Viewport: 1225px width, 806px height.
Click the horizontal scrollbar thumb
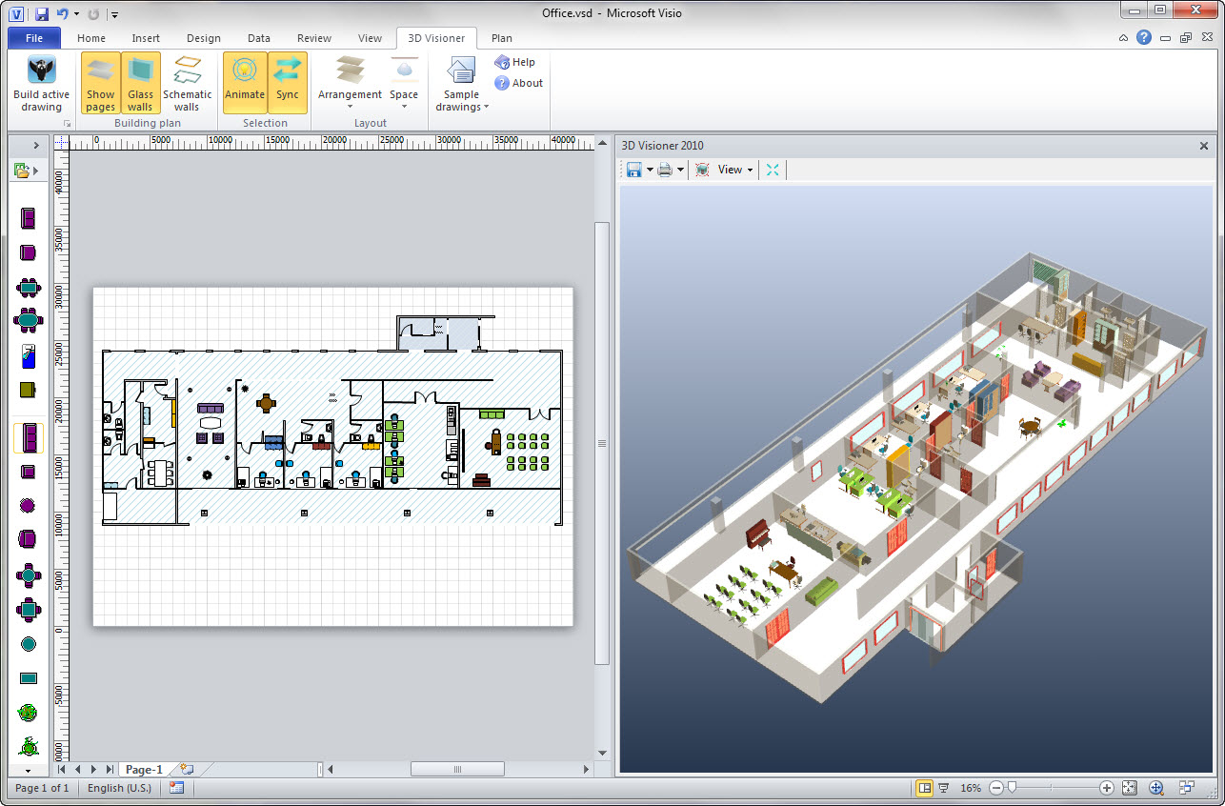coord(456,769)
